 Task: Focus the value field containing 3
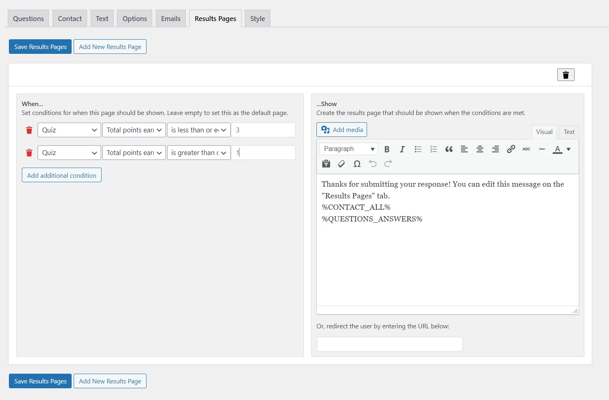click(263, 130)
